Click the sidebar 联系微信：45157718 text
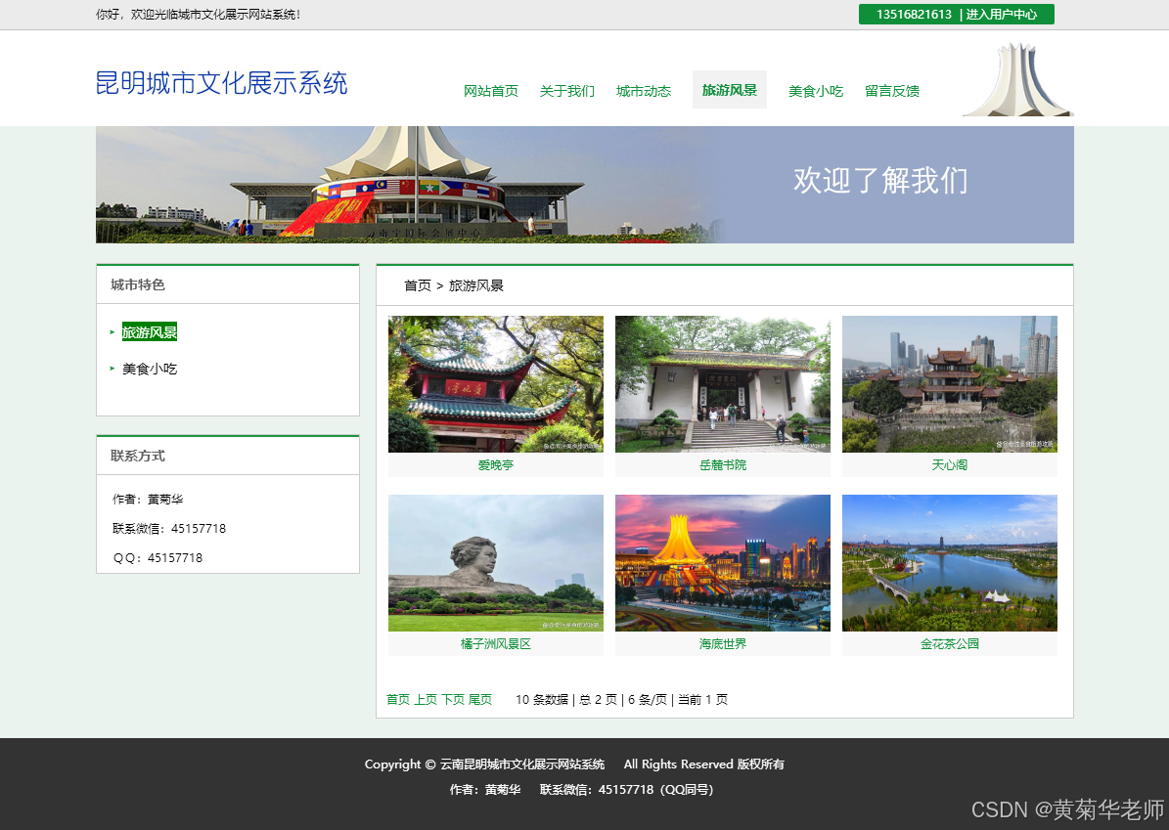1169x830 pixels. 169,528
